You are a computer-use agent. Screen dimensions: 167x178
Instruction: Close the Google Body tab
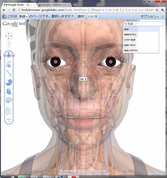pos(35,5)
